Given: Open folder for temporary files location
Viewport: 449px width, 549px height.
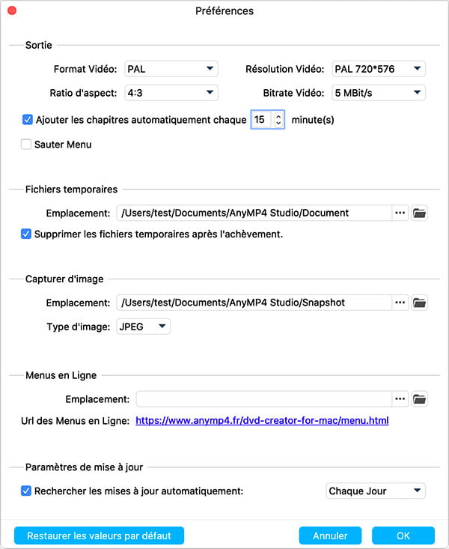Looking at the screenshot, I should click(x=420, y=213).
